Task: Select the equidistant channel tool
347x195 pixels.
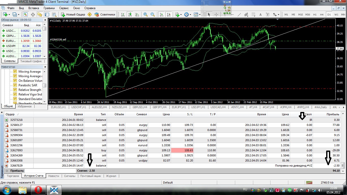Action: click(246, 14)
